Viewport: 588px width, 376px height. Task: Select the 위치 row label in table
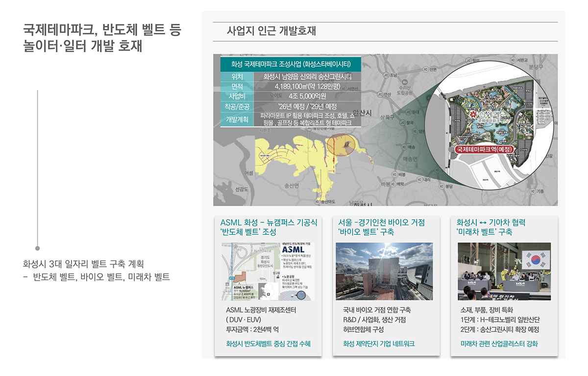tap(237, 77)
